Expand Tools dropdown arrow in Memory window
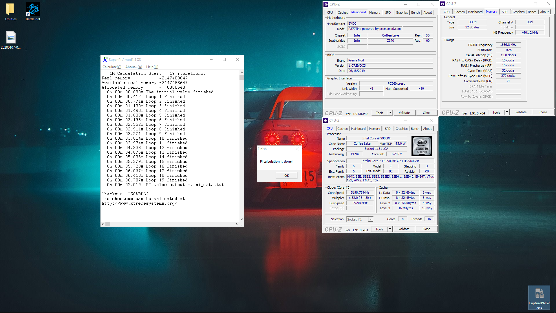Image resolution: width=556 pixels, height=313 pixels. [x=507, y=112]
